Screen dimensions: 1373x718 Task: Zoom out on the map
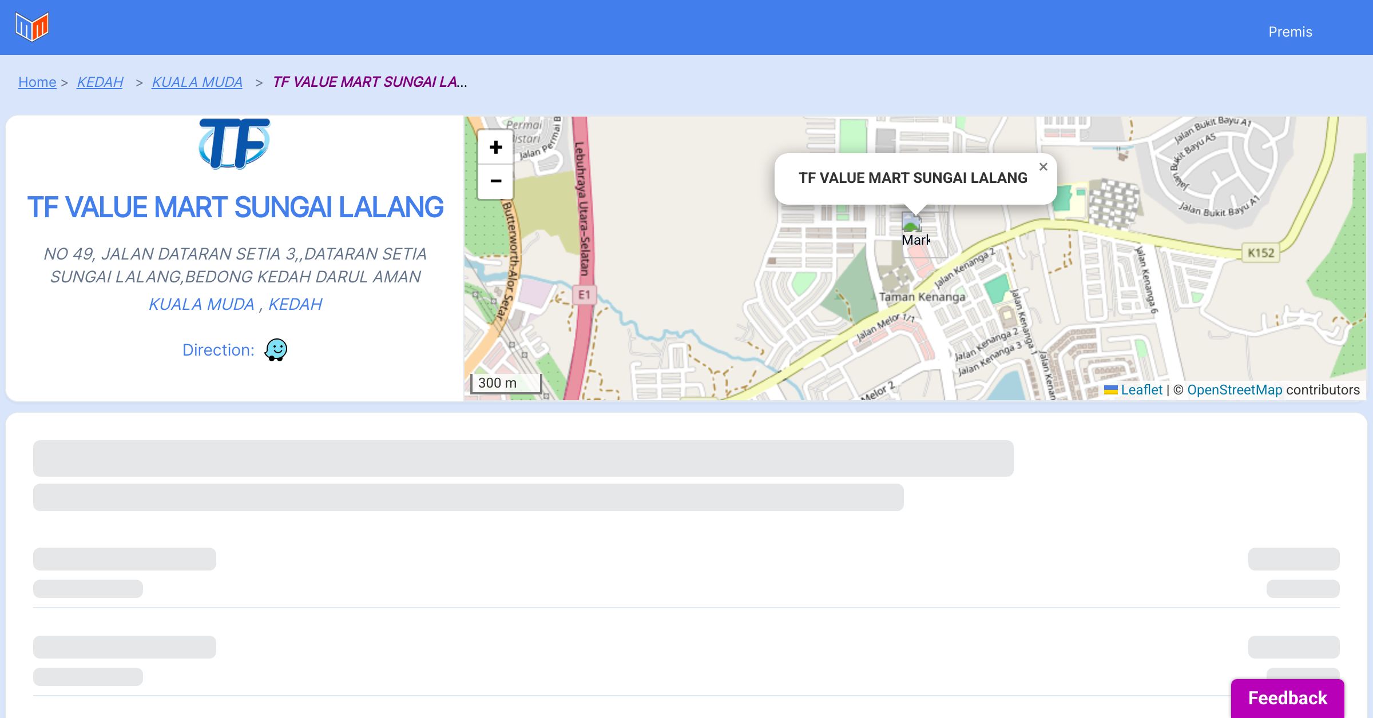click(495, 181)
